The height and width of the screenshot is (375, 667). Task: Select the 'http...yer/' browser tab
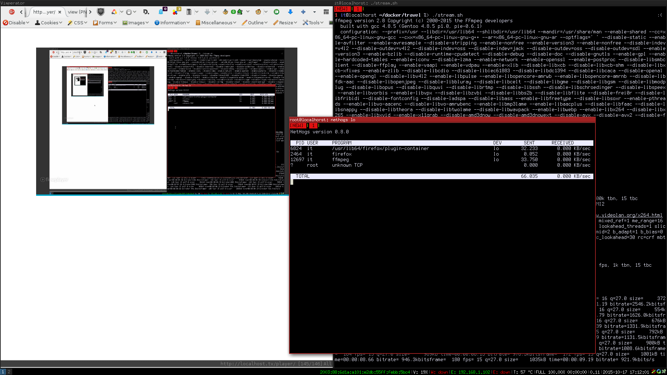tap(44, 12)
